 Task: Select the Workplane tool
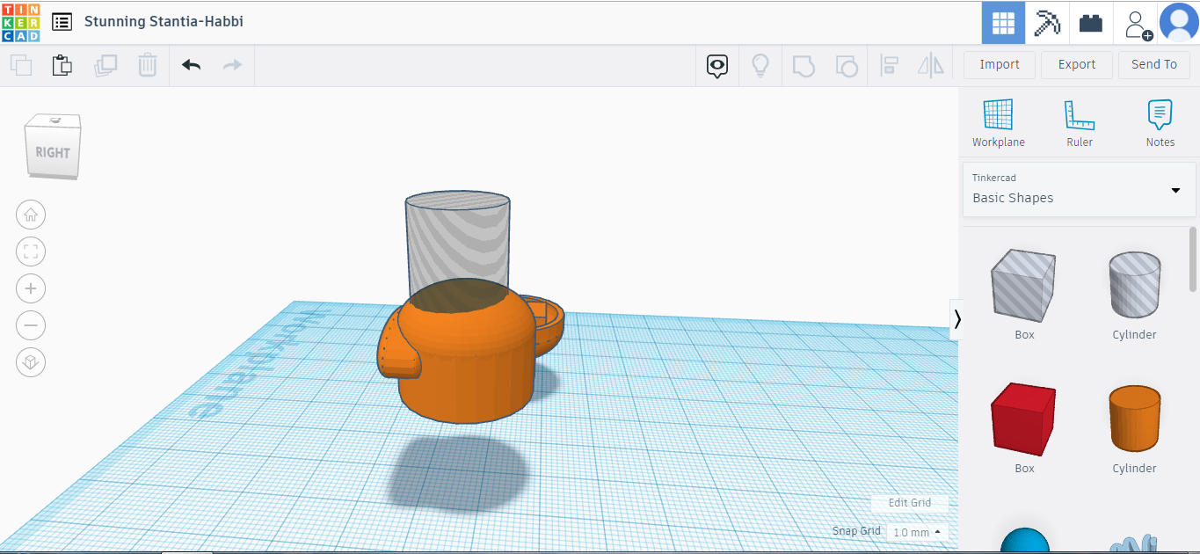999,123
